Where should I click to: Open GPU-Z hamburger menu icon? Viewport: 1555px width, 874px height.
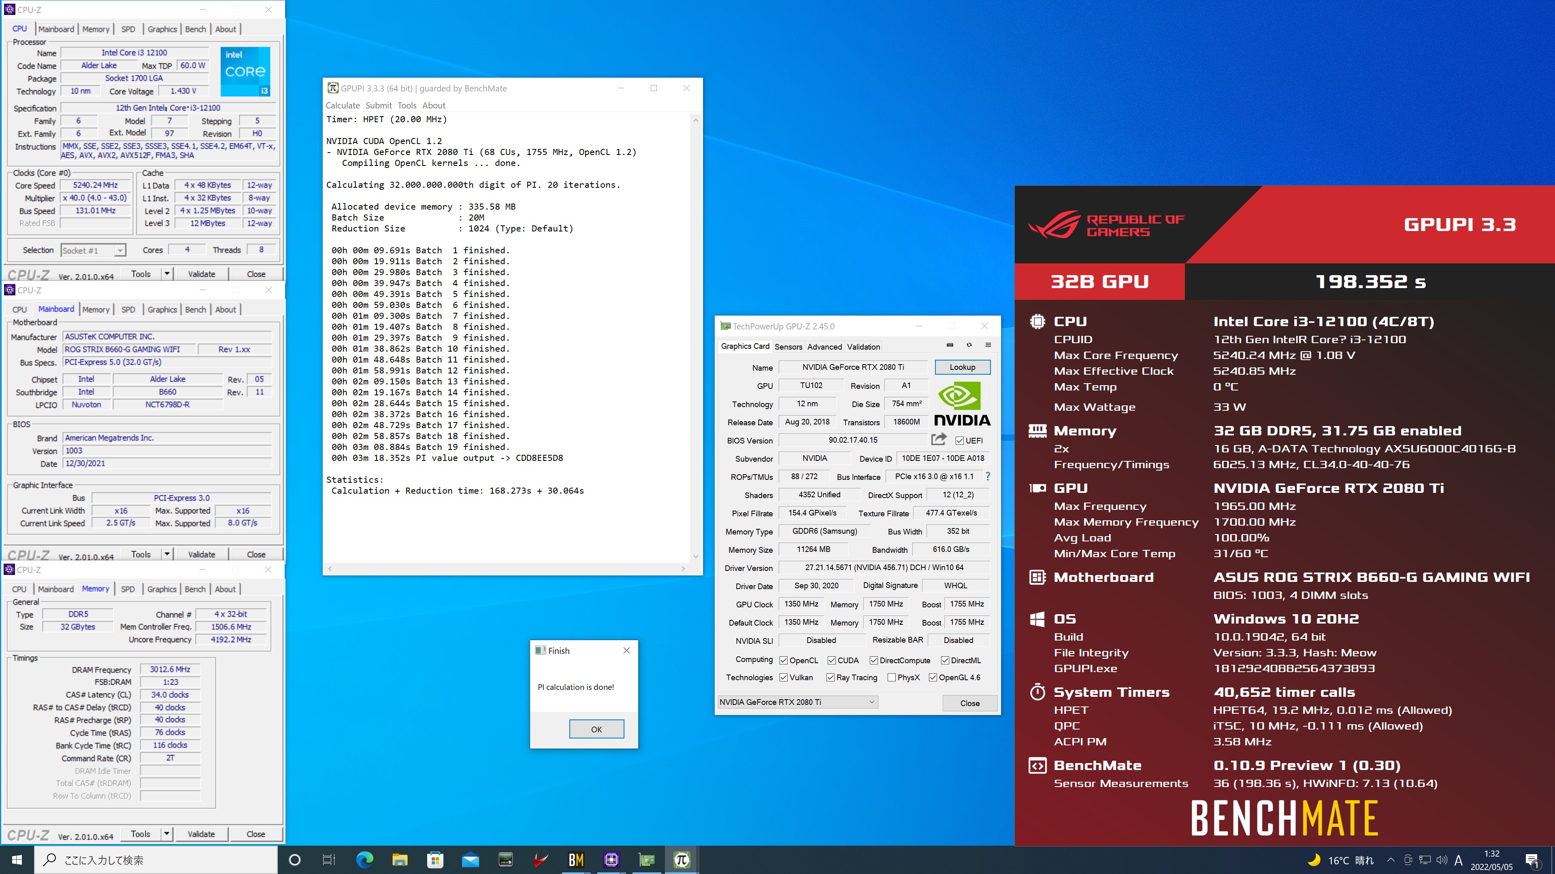[x=988, y=346]
